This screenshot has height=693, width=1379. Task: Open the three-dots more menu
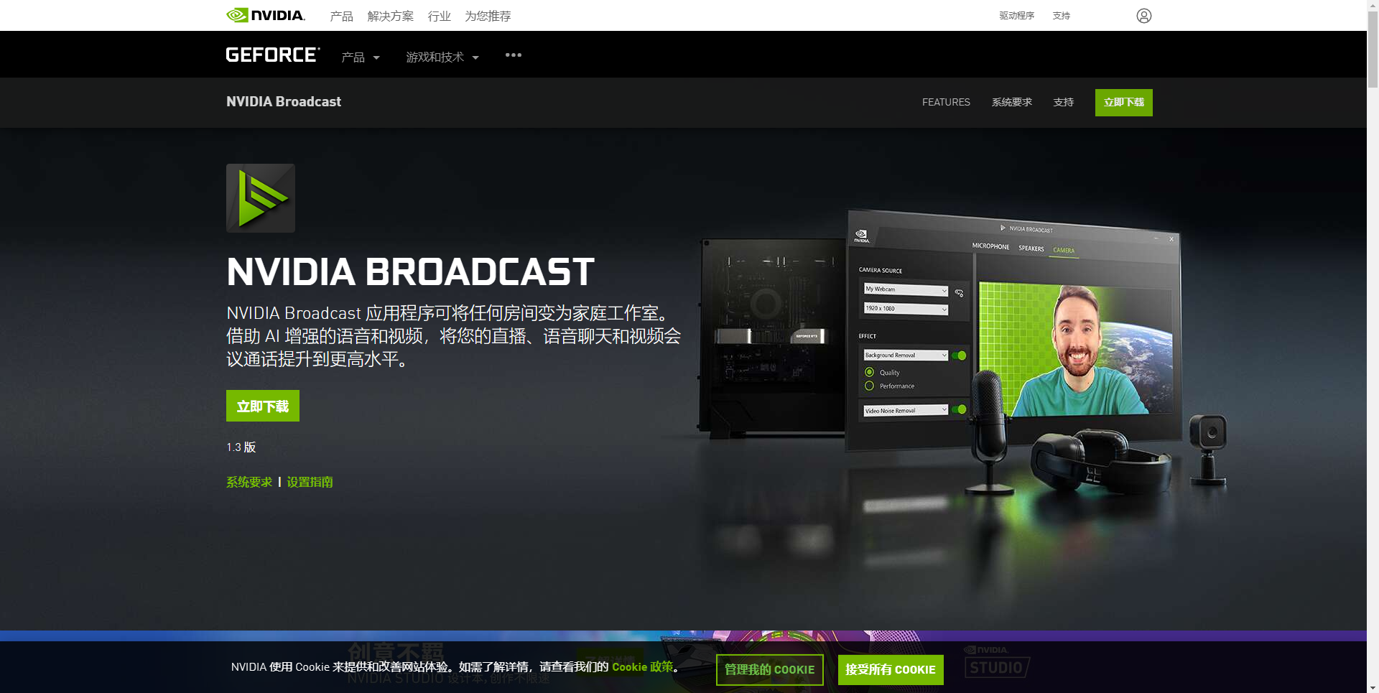[x=513, y=55]
